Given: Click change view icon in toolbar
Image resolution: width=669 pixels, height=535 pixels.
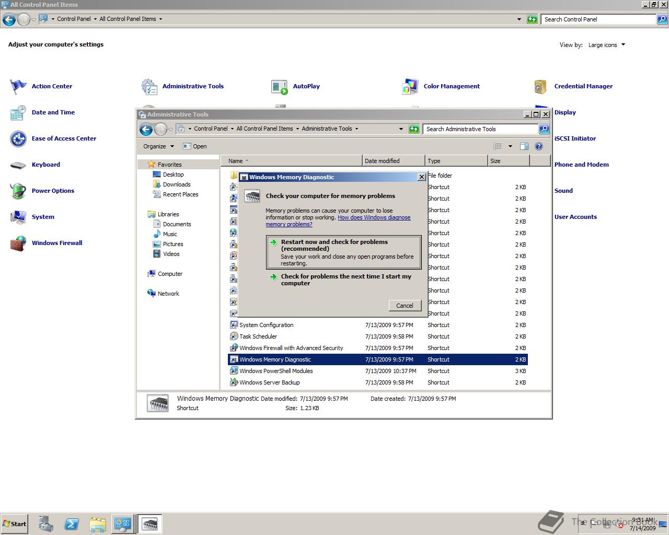Looking at the screenshot, I should (498, 146).
